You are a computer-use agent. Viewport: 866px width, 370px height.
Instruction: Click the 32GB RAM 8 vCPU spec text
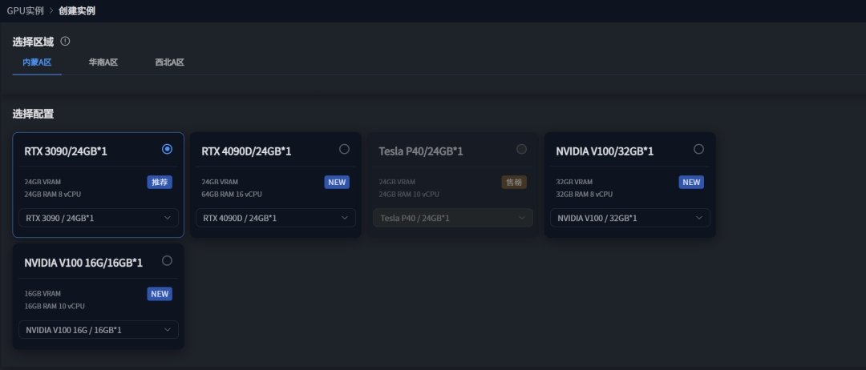pos(585,194)
